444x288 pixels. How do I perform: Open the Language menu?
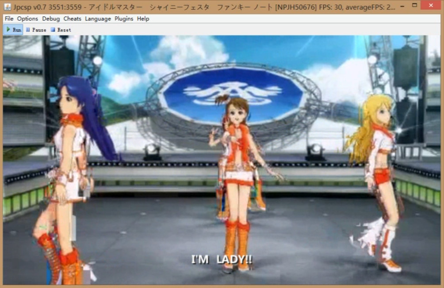pyautogui.click(x=98, y=19)
